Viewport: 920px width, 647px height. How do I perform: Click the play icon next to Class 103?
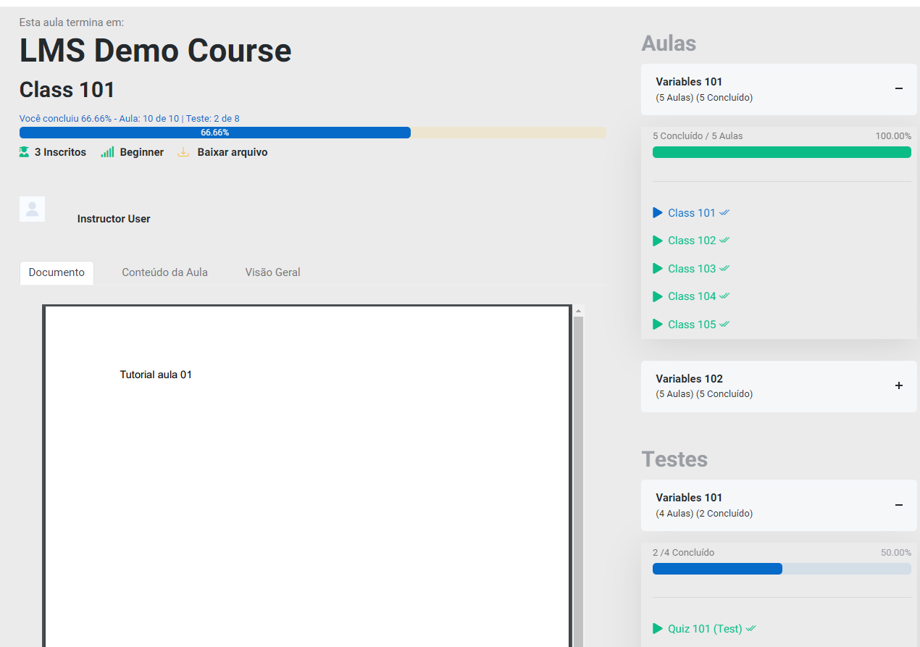click(x=658, y=269)
